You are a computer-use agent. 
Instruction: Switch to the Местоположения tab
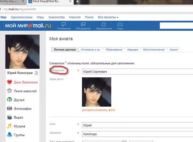click(x=154, y=50)
